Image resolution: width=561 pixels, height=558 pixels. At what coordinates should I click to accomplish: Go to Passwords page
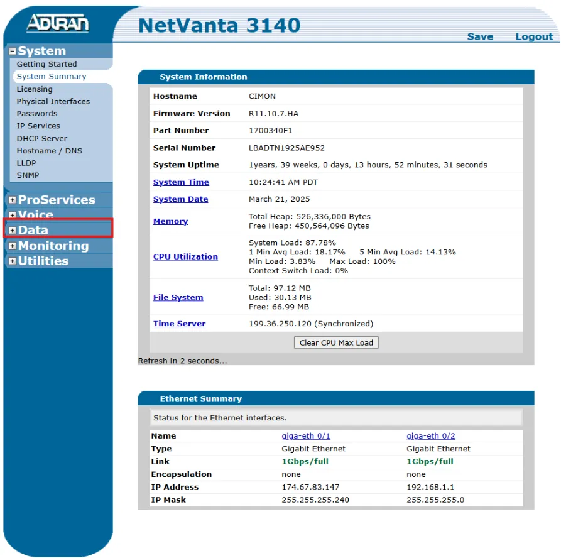click(36, 114)
